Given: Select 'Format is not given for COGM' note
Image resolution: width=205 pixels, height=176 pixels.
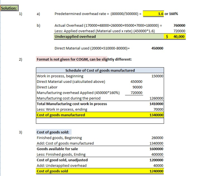Looking at the screenshot, I should [x=84, y=59].
